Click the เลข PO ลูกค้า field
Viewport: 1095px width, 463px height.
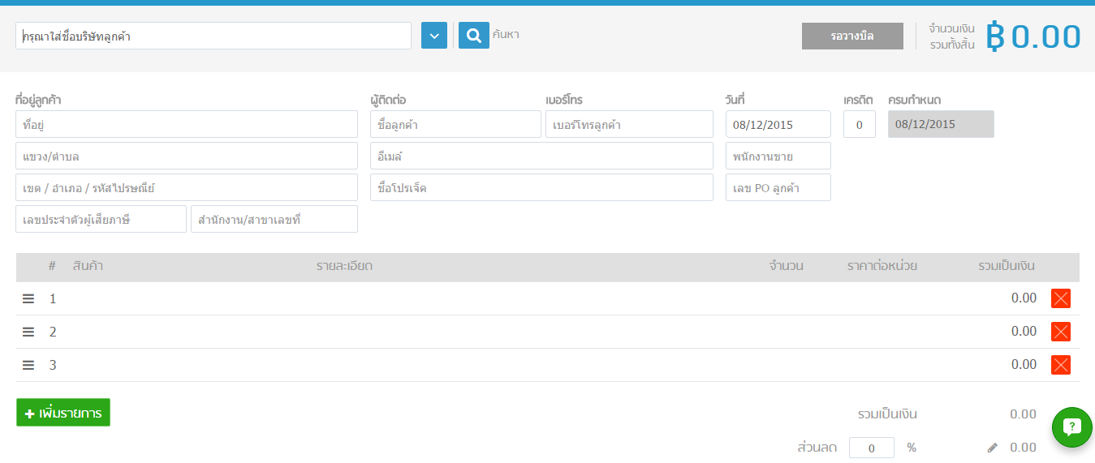click(x=778, y=187)
